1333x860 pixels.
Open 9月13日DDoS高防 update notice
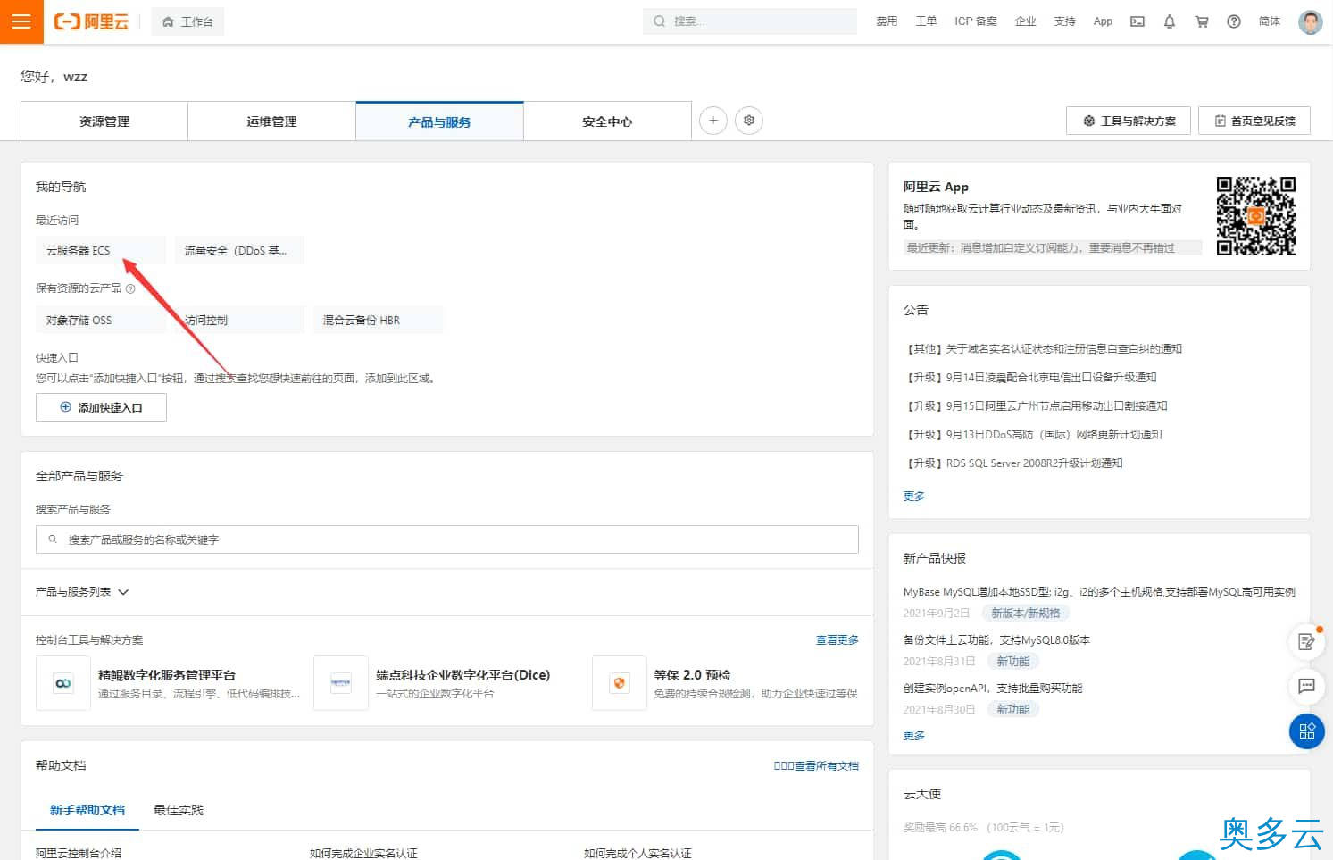pyautogui.click(x=1033, y=435)
